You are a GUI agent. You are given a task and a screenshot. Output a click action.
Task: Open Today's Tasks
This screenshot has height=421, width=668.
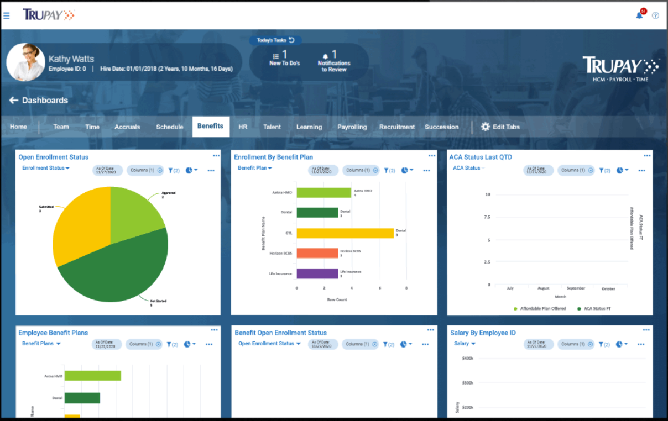275,40
